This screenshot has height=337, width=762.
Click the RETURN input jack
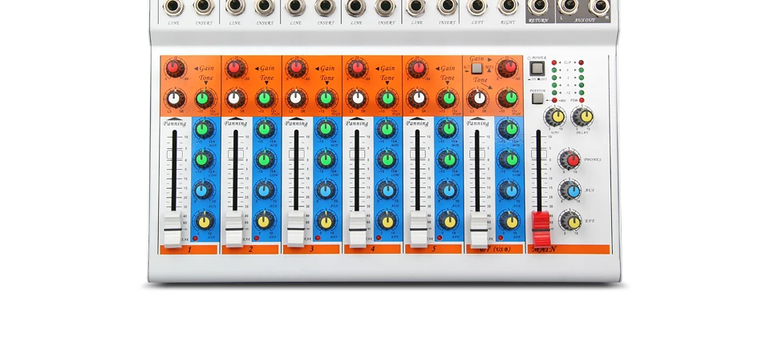point(538,6)
